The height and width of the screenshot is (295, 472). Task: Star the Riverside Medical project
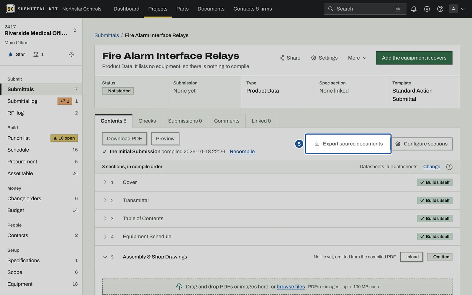[x=17, y=54]
